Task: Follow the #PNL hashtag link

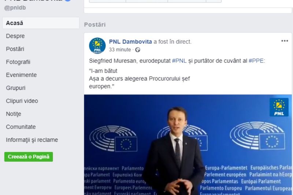Action: tap(179, 61)
